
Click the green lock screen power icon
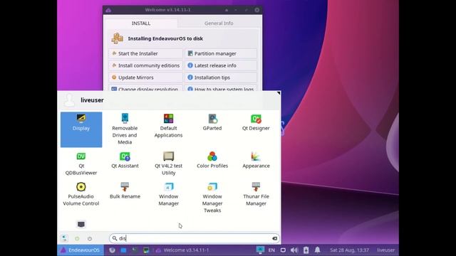77,239
